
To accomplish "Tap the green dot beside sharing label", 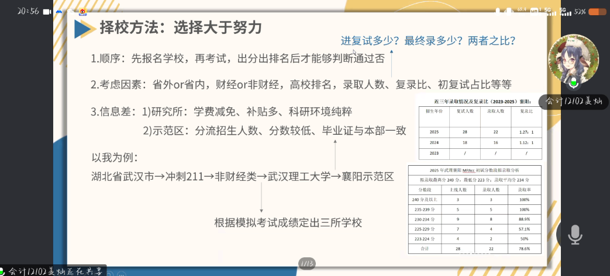I will coord(3,271).
